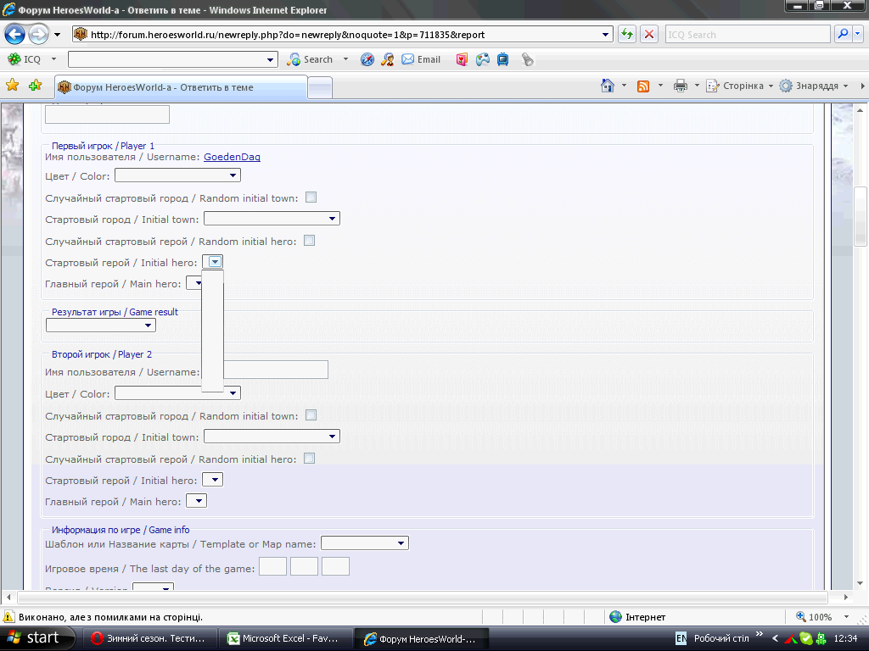Open Player 1 Цвет / Color dropdown
Image resolution: width=869 pixels, height=651 pixels.
click(177, 175)
